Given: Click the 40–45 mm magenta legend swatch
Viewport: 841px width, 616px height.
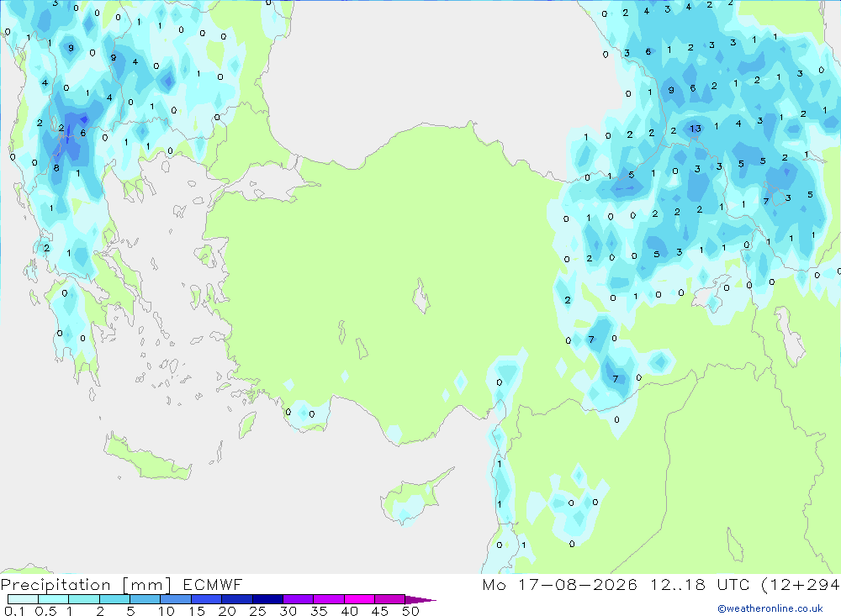Looking at the screenshot, I should tap(359, 599).
